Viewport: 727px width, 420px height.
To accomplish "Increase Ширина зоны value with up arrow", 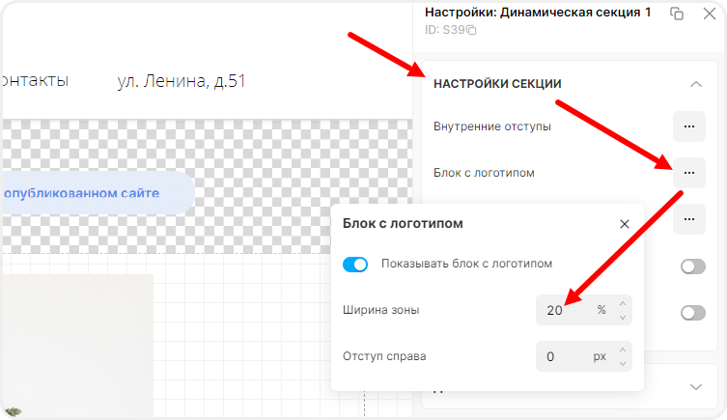I will click(x=623, y=303).
